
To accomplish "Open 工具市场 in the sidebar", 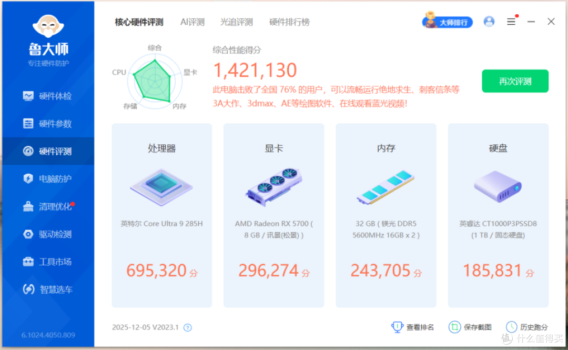I will (x=48, y=262).
